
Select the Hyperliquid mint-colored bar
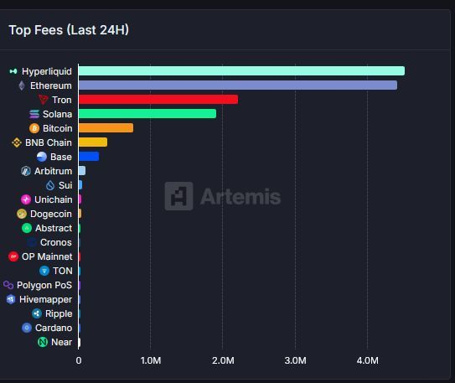coord(241,71)
